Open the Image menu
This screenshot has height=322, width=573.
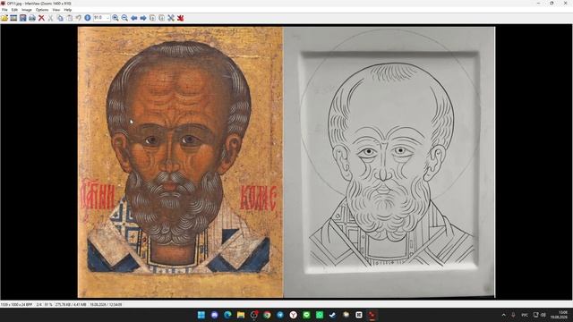point(27,10)
